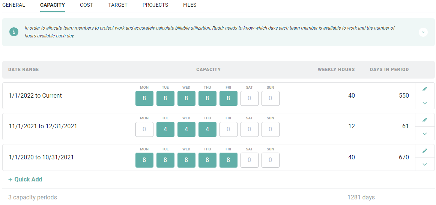Click the '3 capacity periods' footer text
This screenshot has height=205, width=436.
[x=33, y=198]
